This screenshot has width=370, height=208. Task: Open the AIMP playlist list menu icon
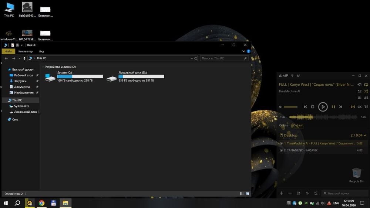click(x=316, y=193)
